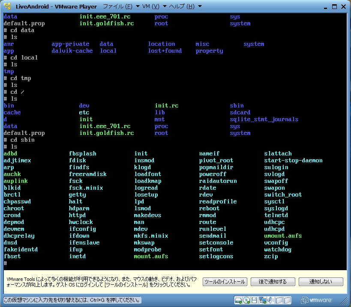
Task: Click the 'insmod' entry in the listing
Action: point(144,161)
